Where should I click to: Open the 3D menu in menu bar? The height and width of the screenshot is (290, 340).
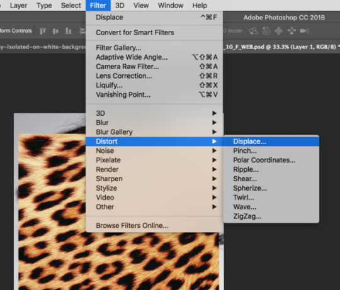pos(120,6)
